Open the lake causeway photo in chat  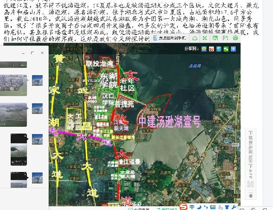pyautogui.click(x=13, y=115)
